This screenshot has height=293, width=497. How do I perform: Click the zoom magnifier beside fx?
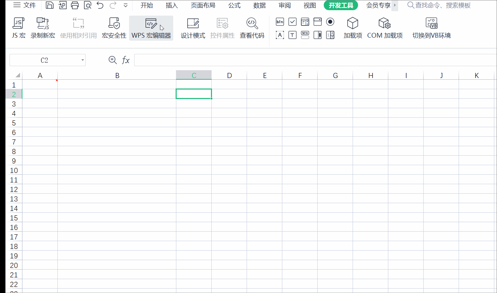(112, 60)
